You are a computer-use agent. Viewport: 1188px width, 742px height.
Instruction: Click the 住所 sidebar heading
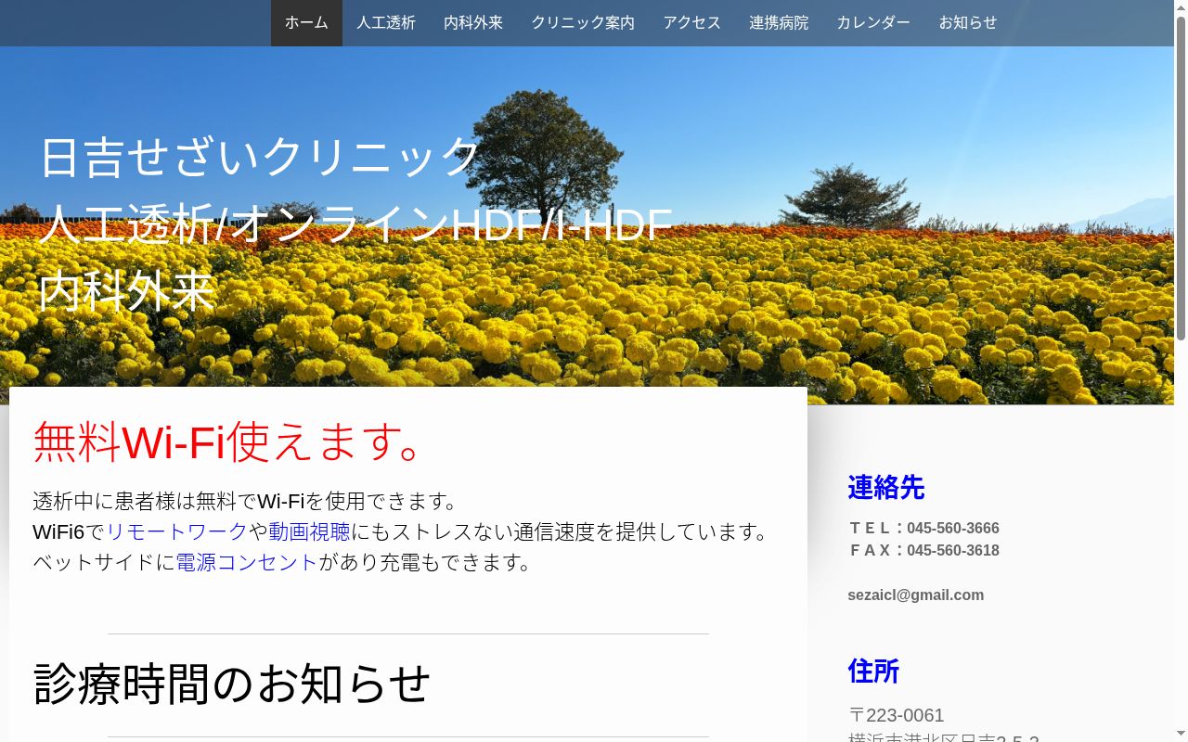[x=873, y=671]
